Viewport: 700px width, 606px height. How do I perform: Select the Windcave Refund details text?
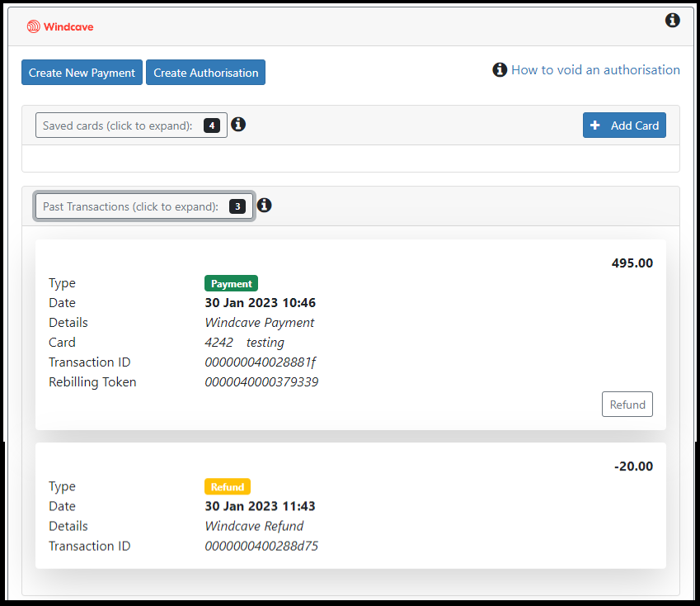point(254,526)
